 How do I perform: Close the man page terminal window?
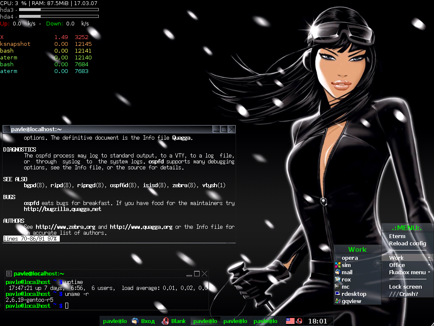coord(232,129)
